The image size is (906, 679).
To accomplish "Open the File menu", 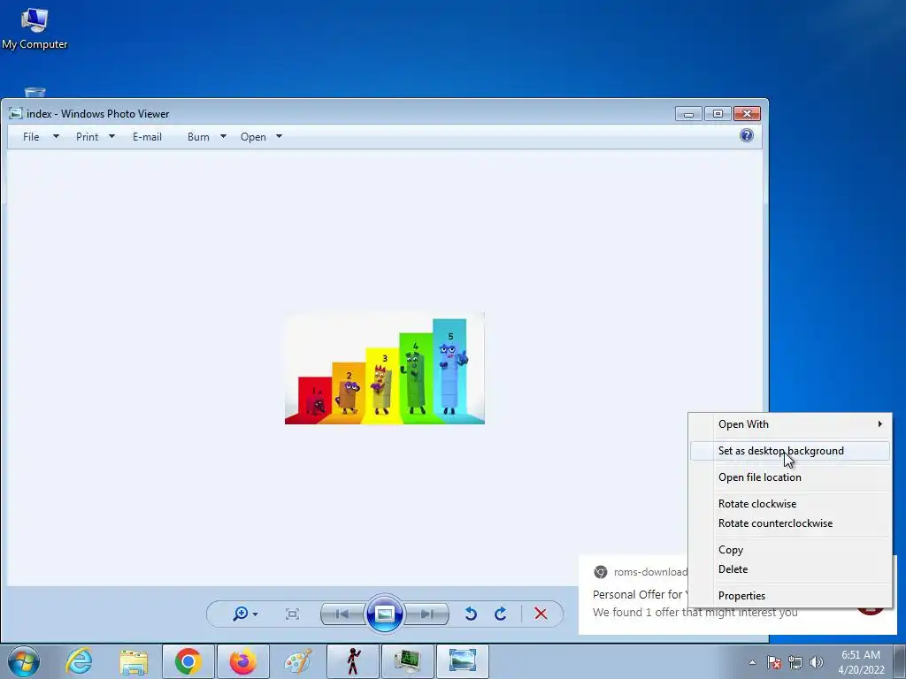I will (31, 137).
